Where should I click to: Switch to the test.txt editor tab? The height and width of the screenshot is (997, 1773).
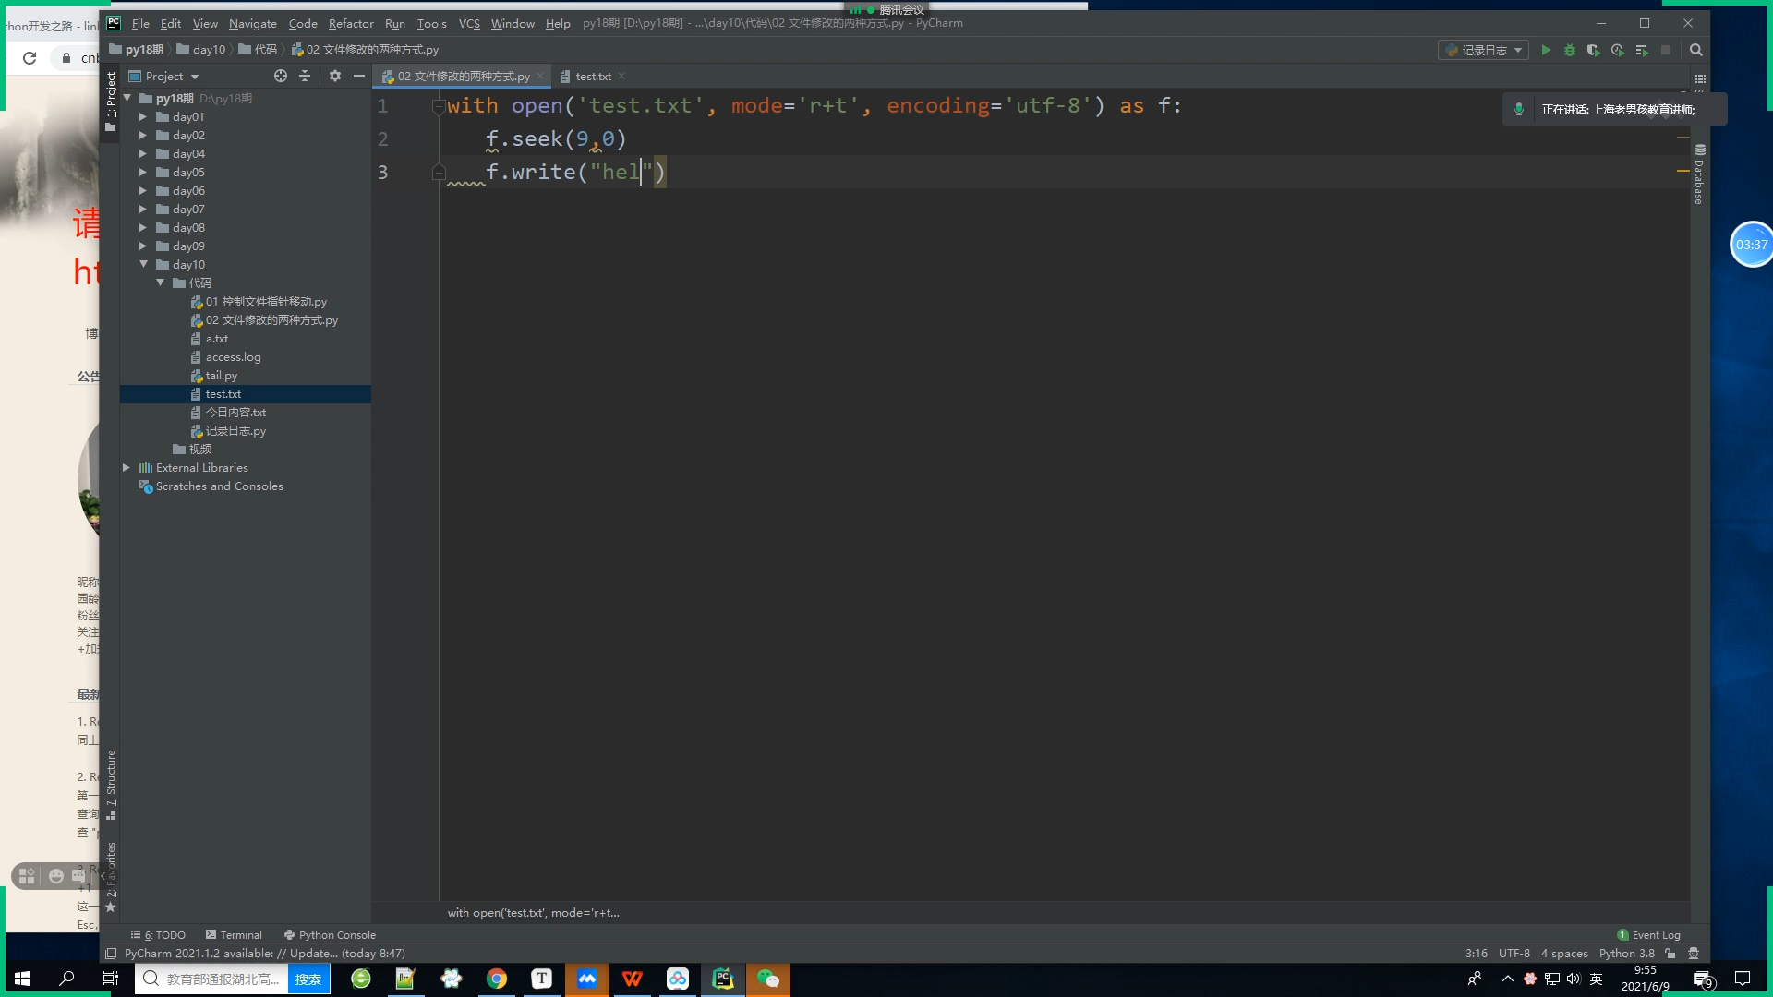pyautogui.click(x=593, y=77)
